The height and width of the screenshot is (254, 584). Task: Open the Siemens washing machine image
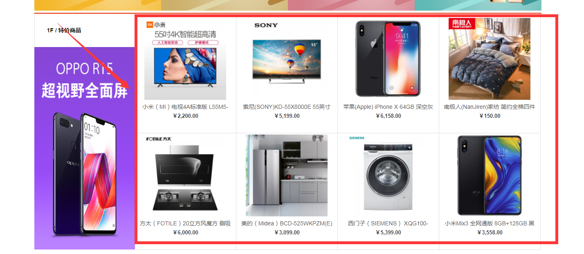point(388,175)
